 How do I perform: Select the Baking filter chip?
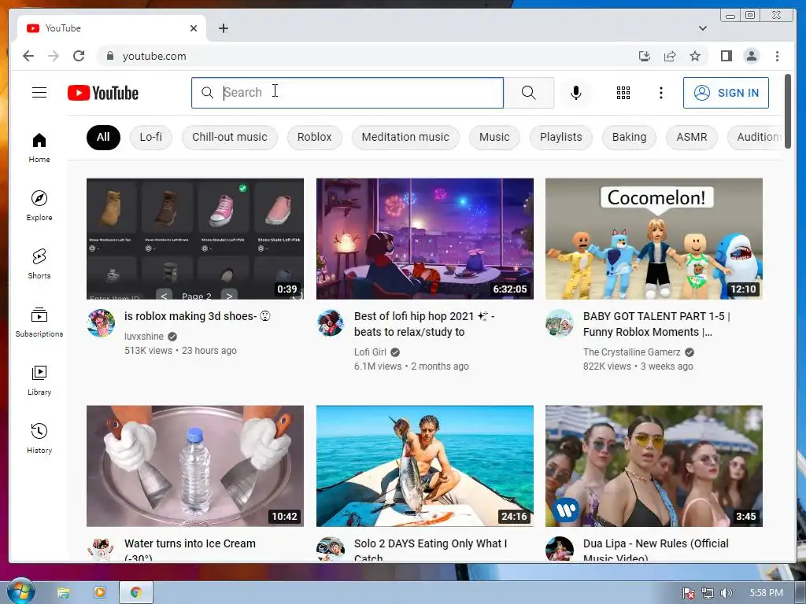tap(629, 137)
